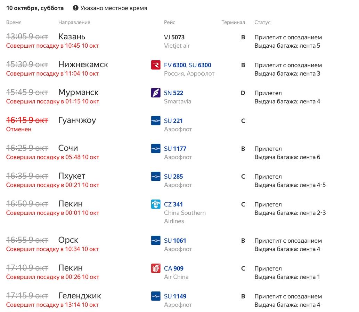Click the exclamation icon near 'Указано местное время'
Screen dimensions: 359x312
pos(75,8)
